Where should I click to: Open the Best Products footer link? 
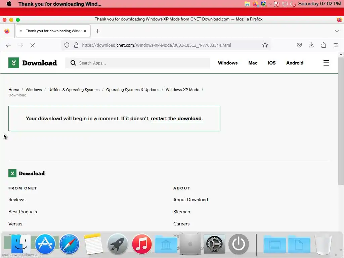pos(23,212)
